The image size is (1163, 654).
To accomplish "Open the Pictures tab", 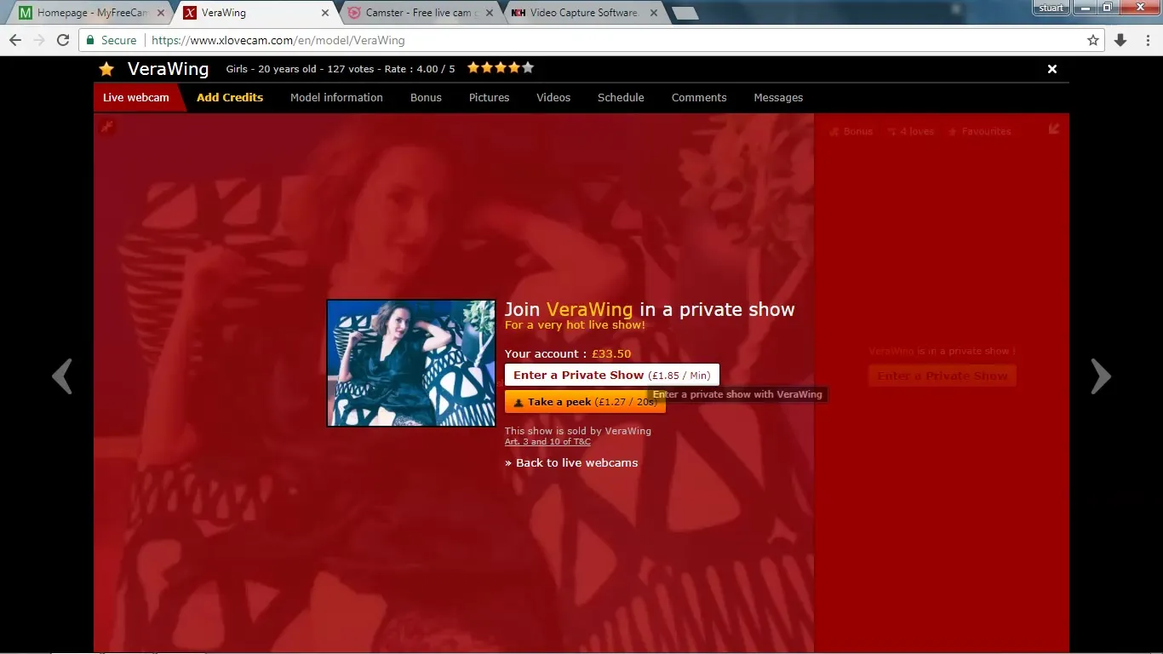I will (x=489, y=97).
